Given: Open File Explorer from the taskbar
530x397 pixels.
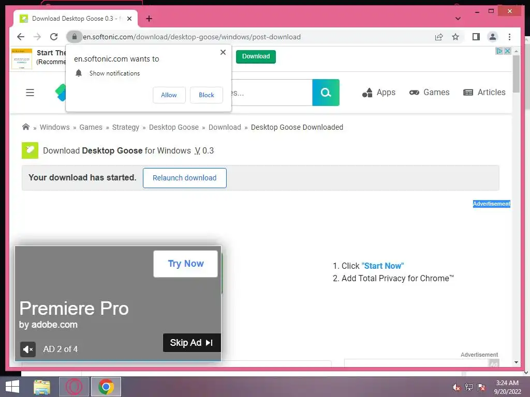Looking at the screenshot, I should pyautogui.click(x=42, y=387).
